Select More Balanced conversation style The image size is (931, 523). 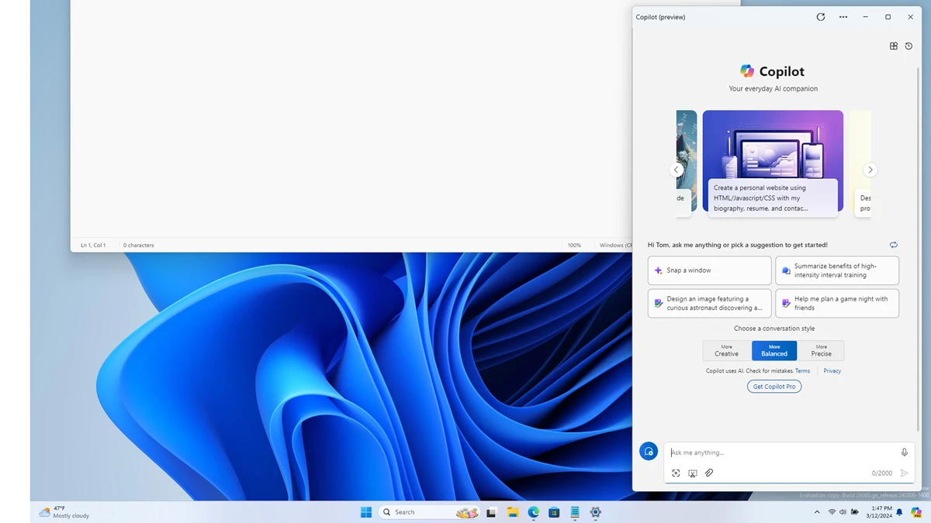tap(774, 350)
